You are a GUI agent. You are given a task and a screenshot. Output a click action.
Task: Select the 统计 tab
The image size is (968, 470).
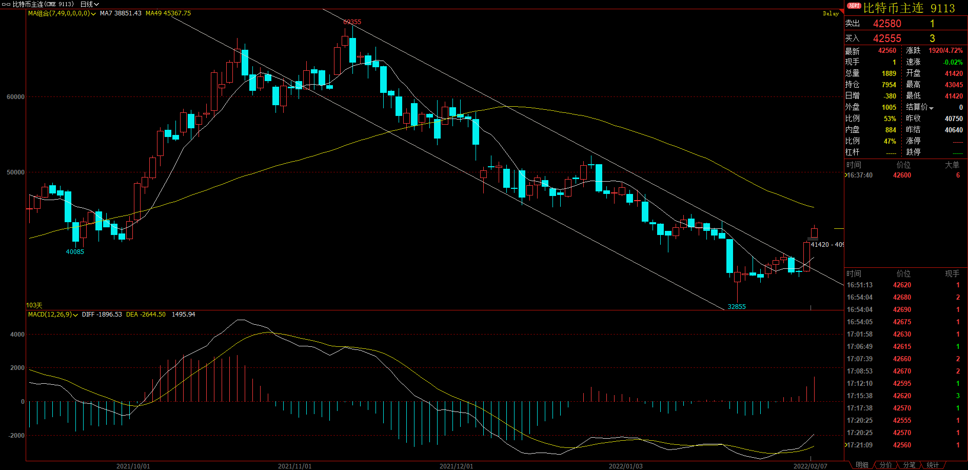933,465
